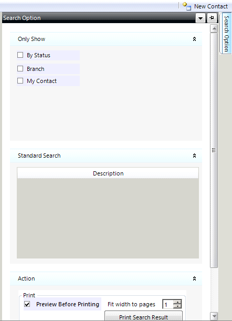The width and height of the screenshot is (232, 321).
Task: Decrease Fit width to pages value
Action: click(x=177, y=306)
